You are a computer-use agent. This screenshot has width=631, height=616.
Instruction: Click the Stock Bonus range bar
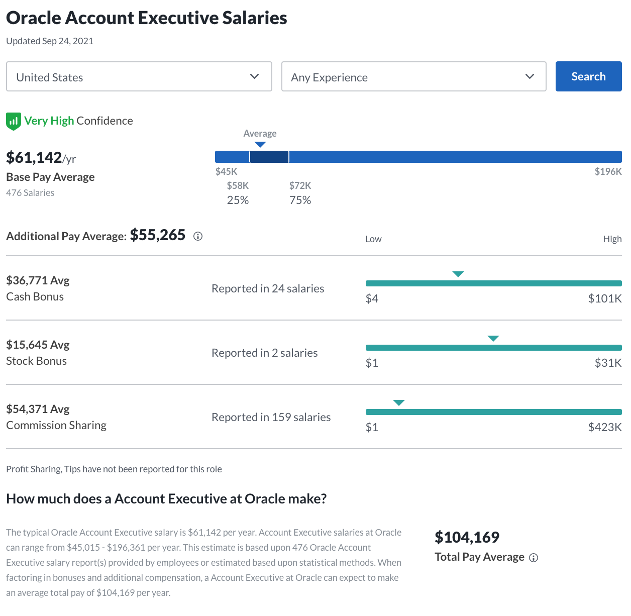pos(494,348)
